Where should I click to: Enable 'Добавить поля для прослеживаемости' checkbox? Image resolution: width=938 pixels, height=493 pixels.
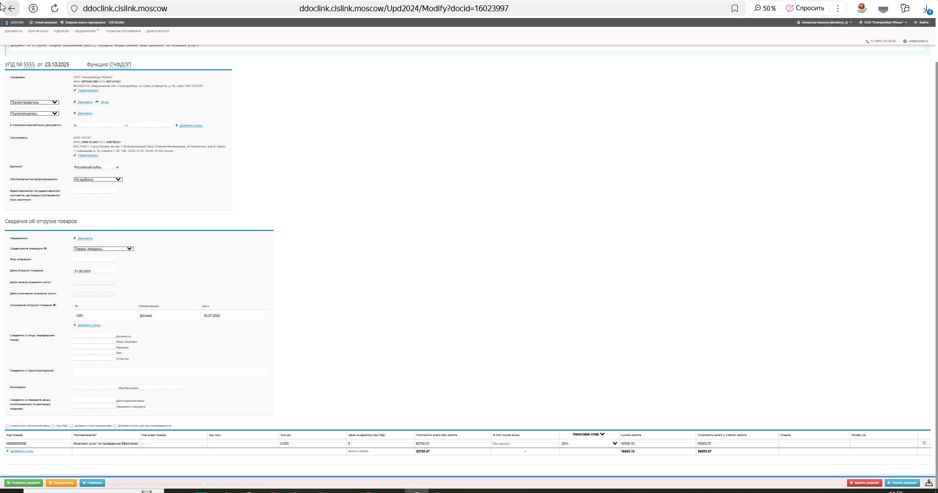pos(115,426)
